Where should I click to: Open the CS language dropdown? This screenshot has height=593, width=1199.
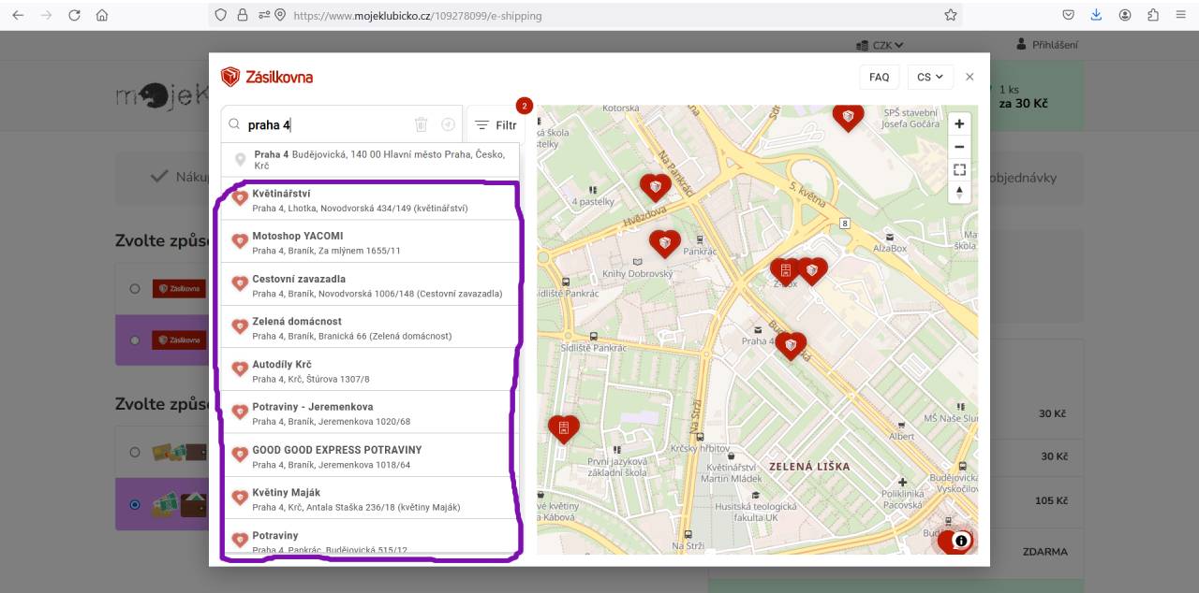tap(930, 77)
